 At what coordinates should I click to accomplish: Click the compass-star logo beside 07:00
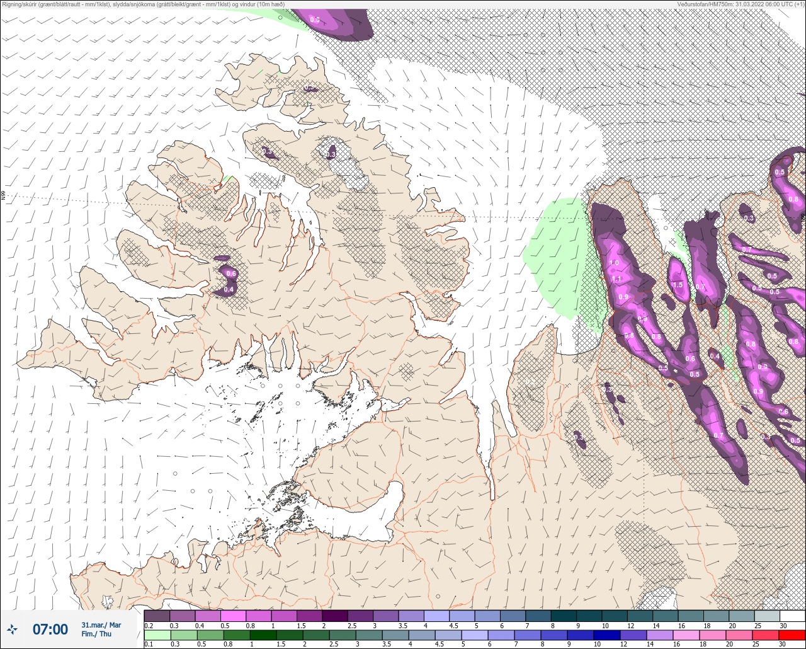pos(13,629)
